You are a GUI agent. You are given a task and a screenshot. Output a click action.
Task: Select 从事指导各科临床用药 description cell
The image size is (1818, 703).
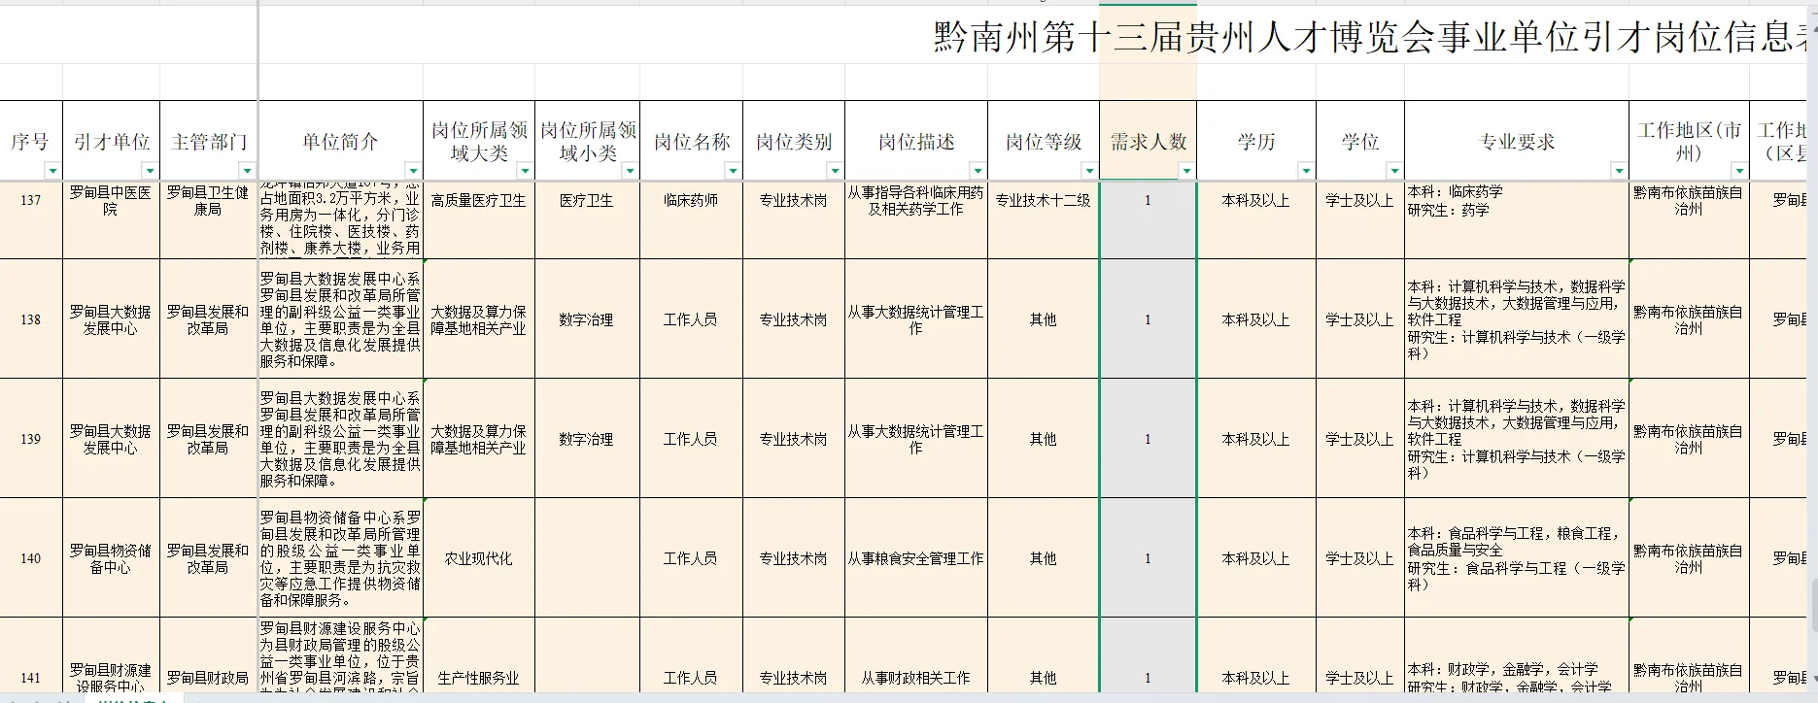coord(916,219)
